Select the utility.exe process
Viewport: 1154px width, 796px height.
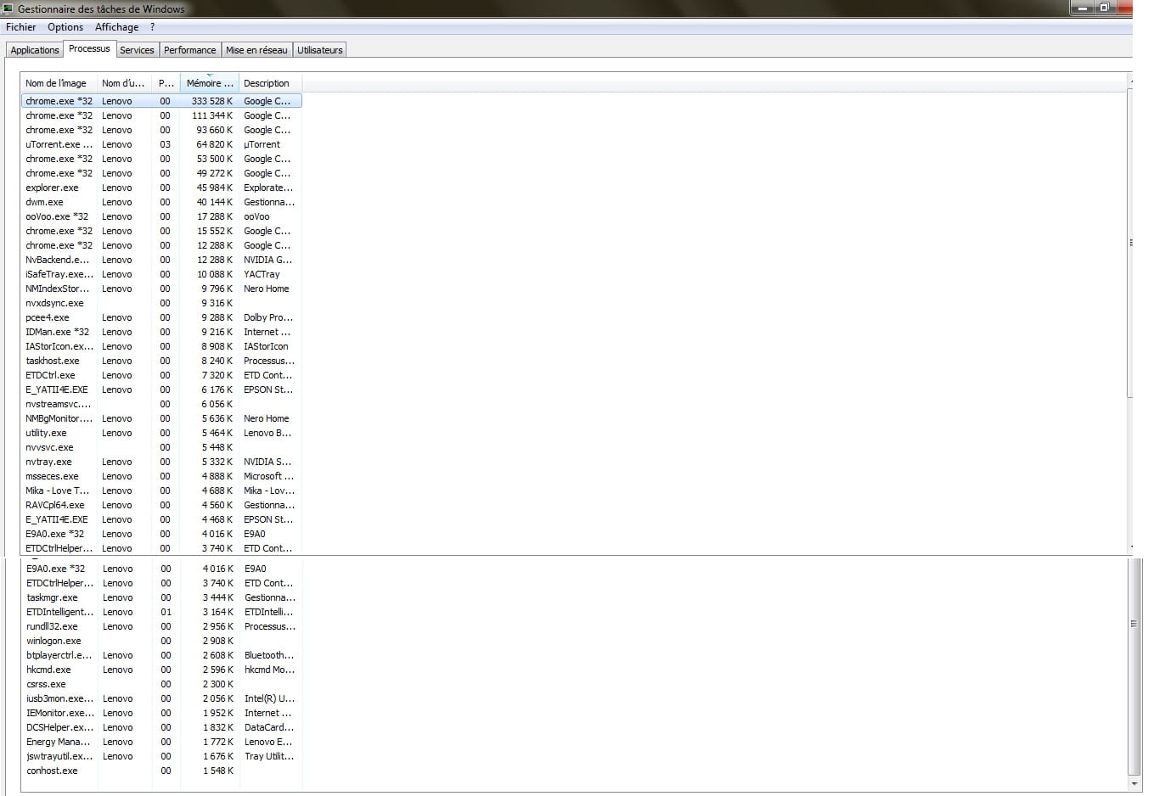(x=161, y=433)
